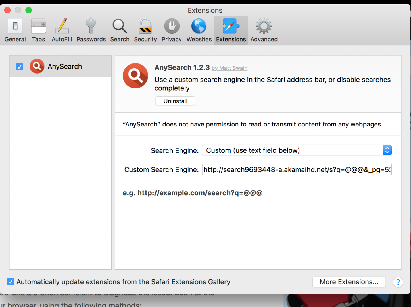Click the Search Engine label
The height and width of the screenshot is (307, 411).
[175, 150]
